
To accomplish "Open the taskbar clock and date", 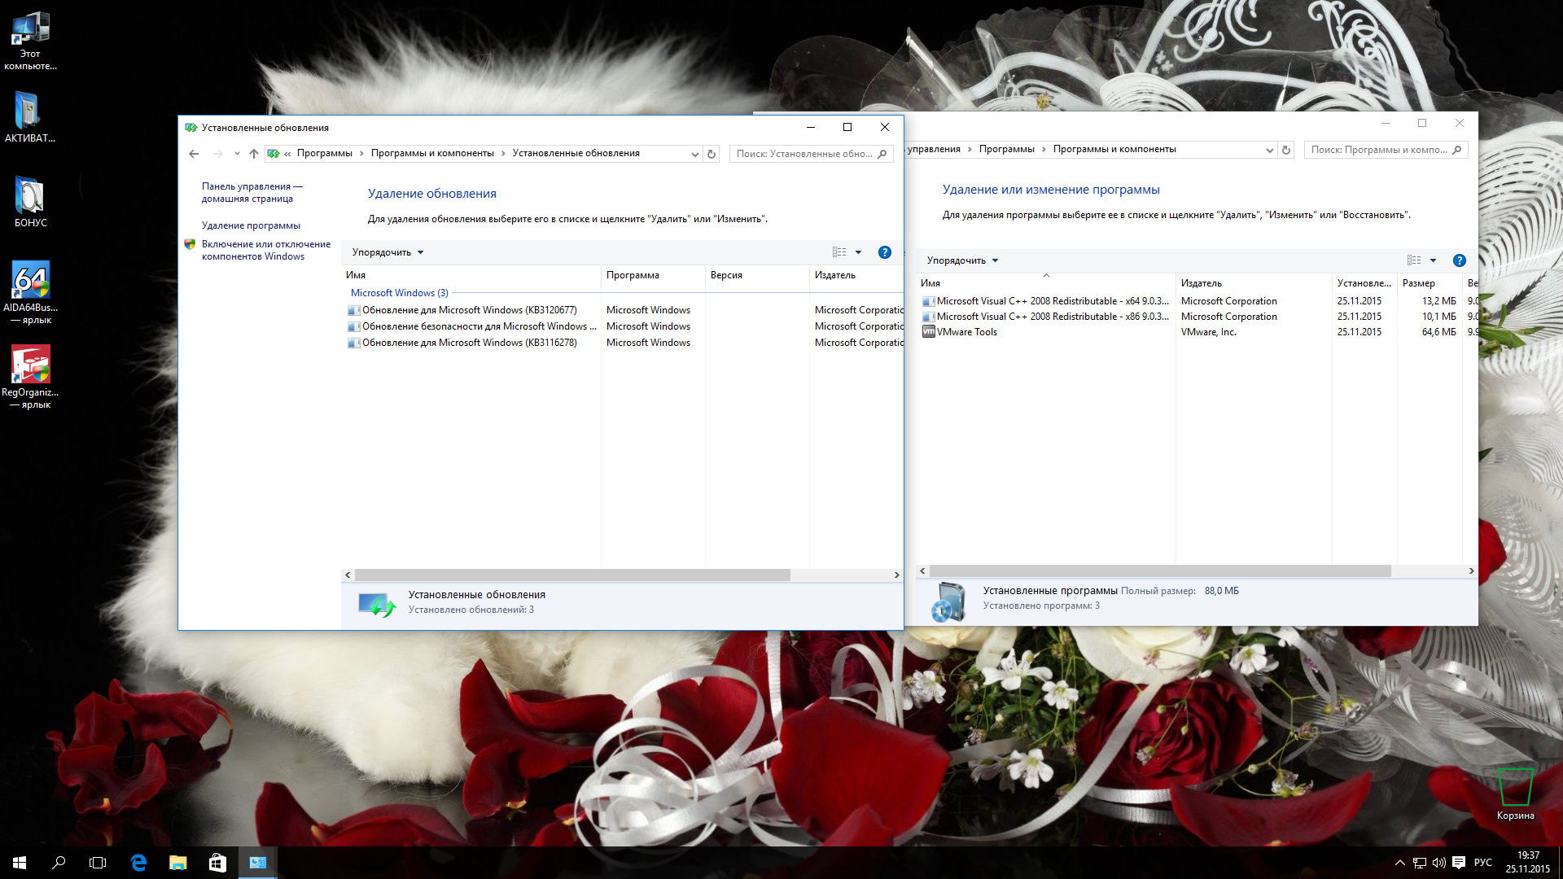I will point(1528,863).
